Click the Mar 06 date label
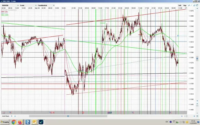Image resolution: width=200 pixels, height=125 pixels. click(37, 8)
